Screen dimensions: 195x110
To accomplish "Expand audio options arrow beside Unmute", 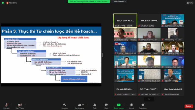I will [x=11, y=105].
